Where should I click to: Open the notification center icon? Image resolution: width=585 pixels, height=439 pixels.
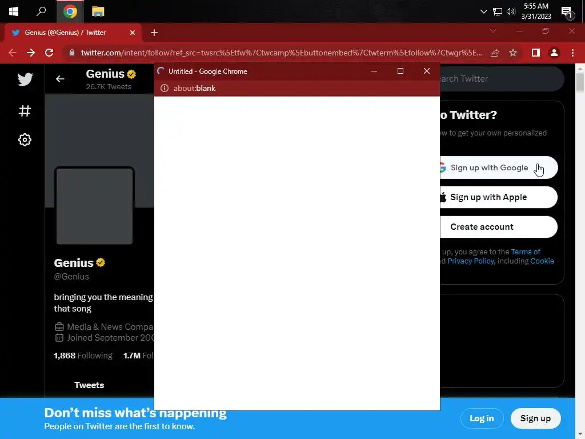tap(567, 13)
